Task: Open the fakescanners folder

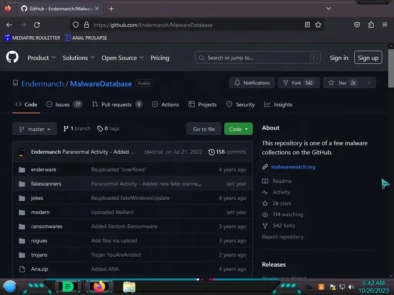Action: [x=46, y=184]
